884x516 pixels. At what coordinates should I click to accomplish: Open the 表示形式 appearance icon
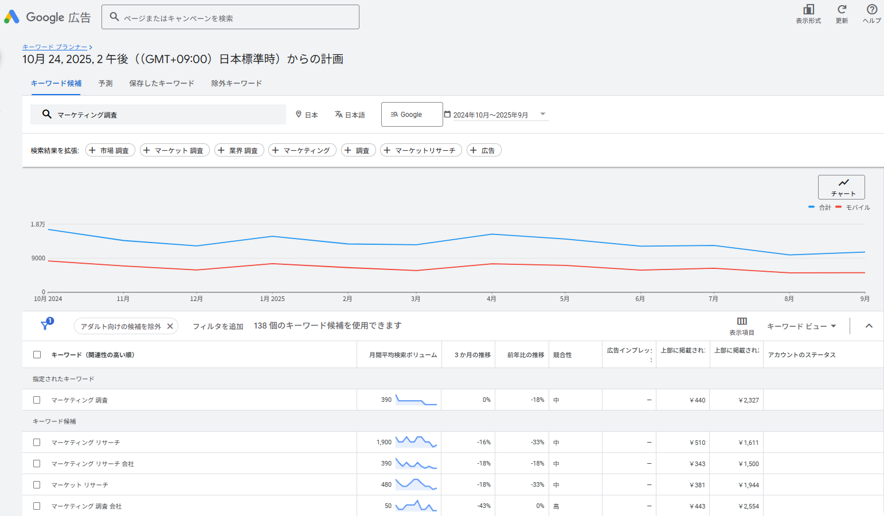click(808, 10)
